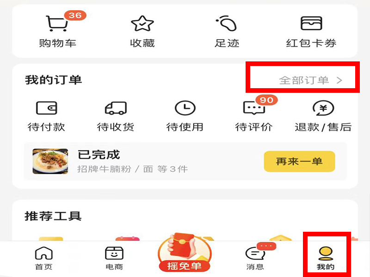Open 退款/售后 refund icon
The image size is (370, 277).
(x=323, y=108)
